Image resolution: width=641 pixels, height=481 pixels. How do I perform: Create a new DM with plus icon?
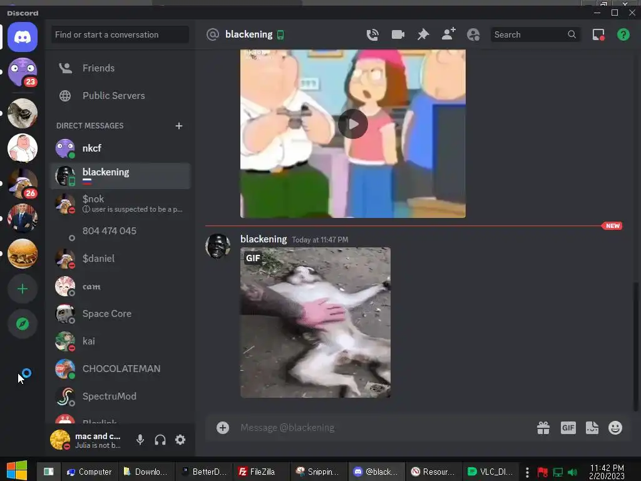[x=178, y=125]
